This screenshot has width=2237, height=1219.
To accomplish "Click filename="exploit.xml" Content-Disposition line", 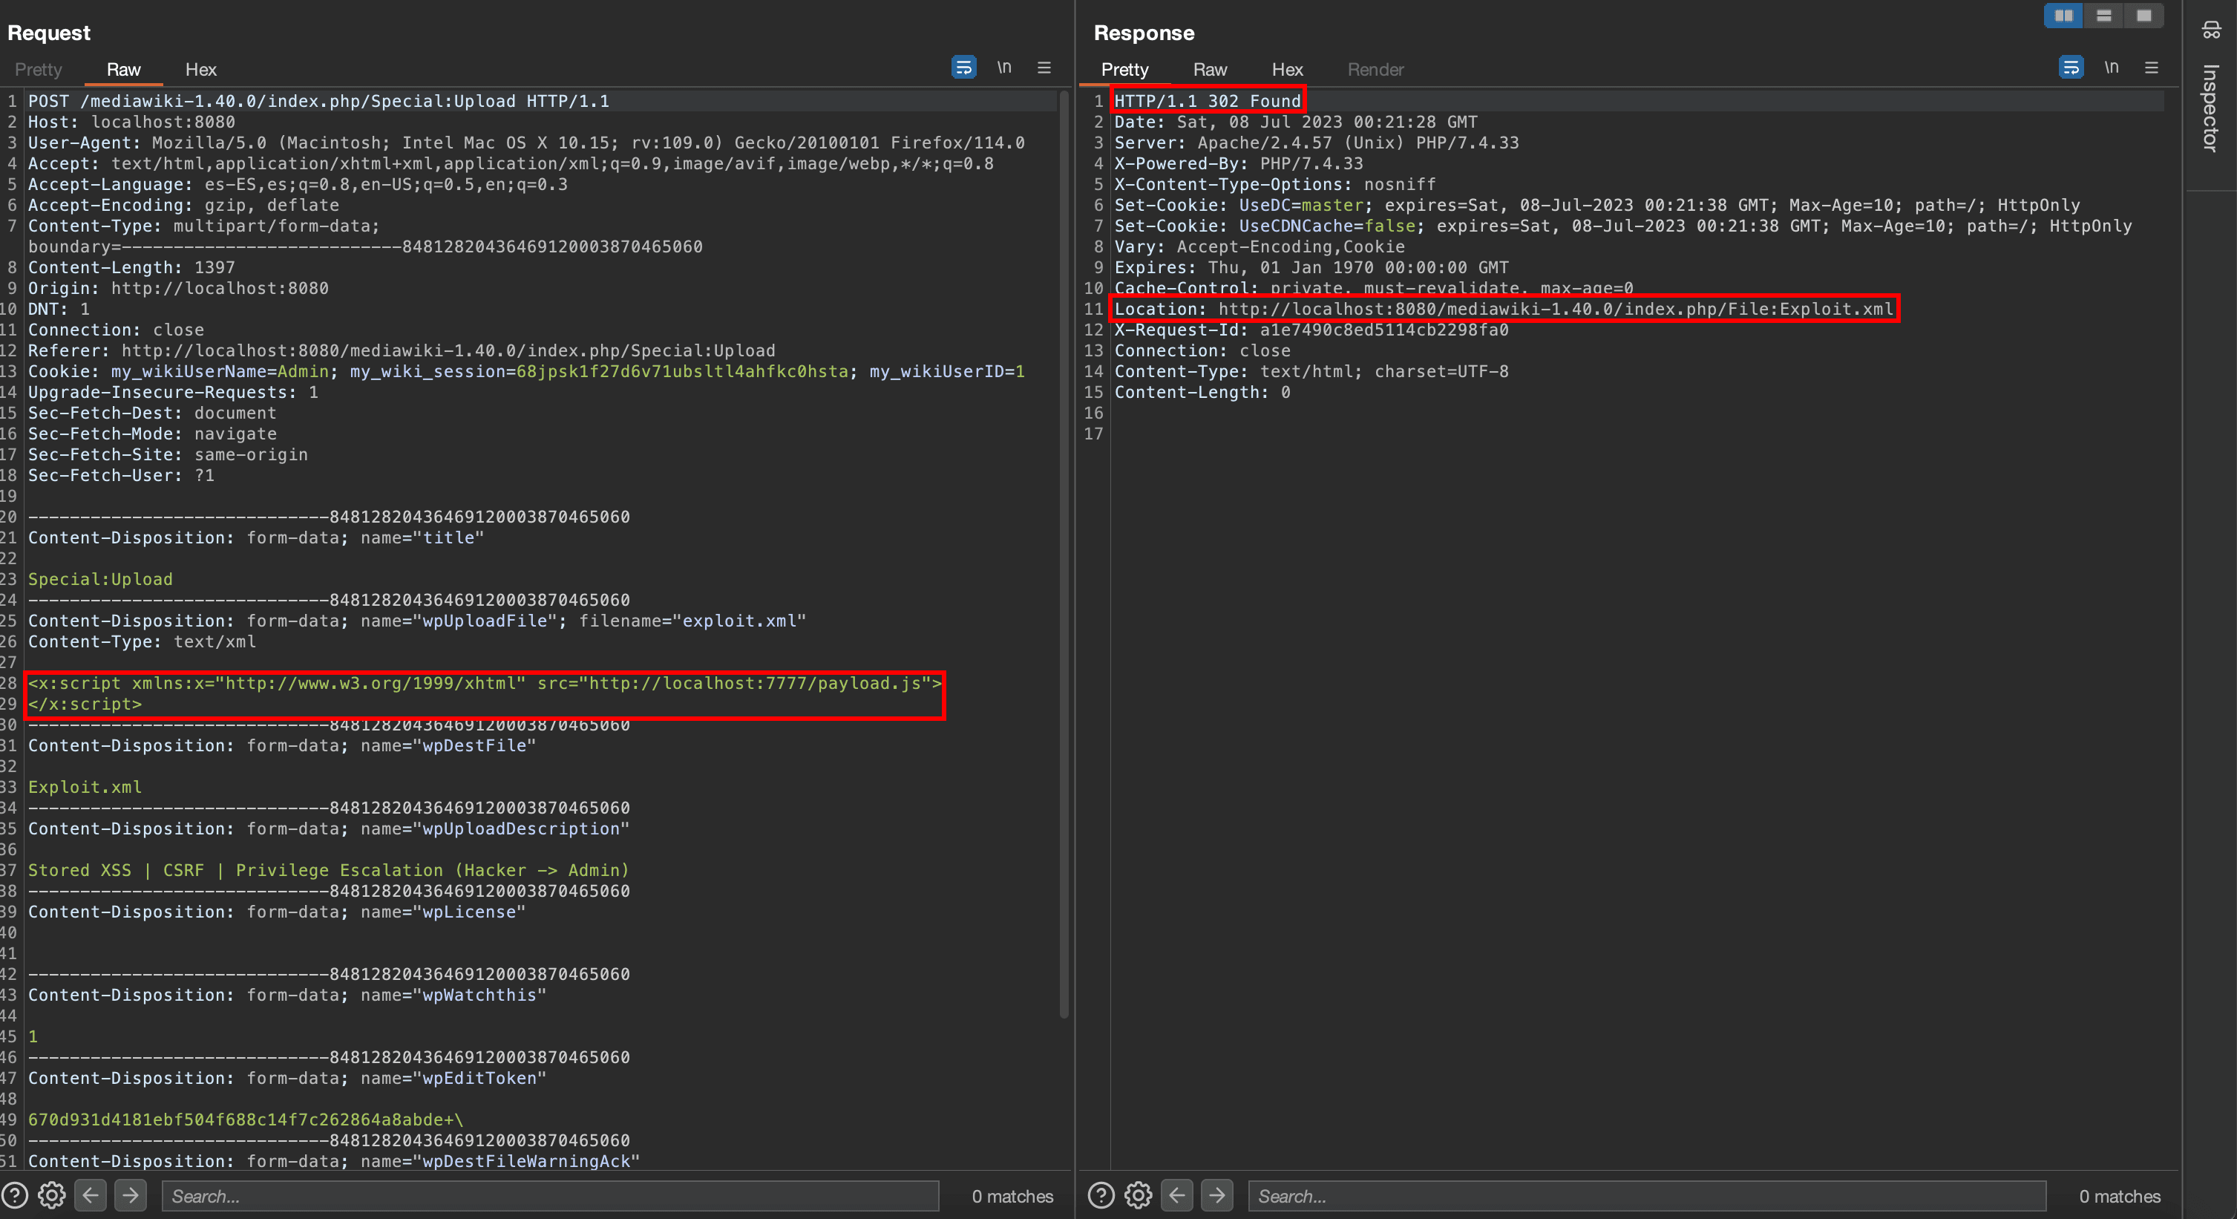I will (417, 621).
